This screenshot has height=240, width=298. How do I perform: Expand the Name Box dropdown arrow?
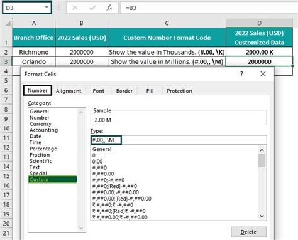click(47, 8)
